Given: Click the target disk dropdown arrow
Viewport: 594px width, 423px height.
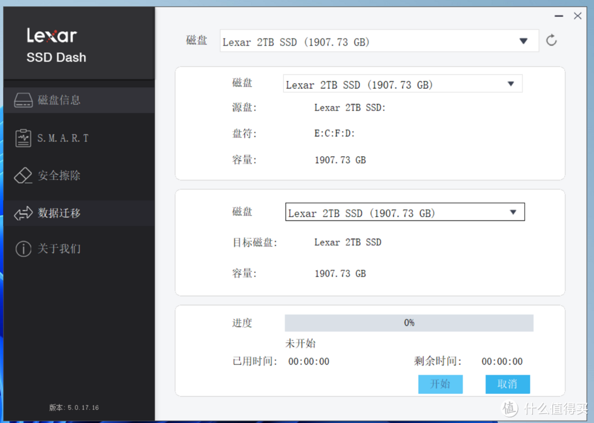Looking at the screenshot, I should point(513,212).
